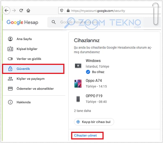The height and width of the screenshot is (143, 163).
Task: Click the Kişisel bilgiler ID card icon
Action: pos(10,49)
